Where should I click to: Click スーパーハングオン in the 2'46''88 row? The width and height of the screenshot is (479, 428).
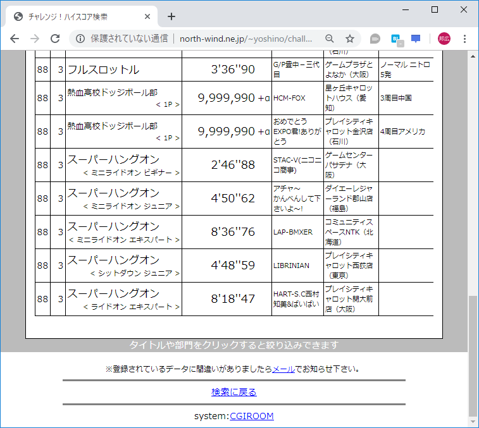(x=113, y=159)
